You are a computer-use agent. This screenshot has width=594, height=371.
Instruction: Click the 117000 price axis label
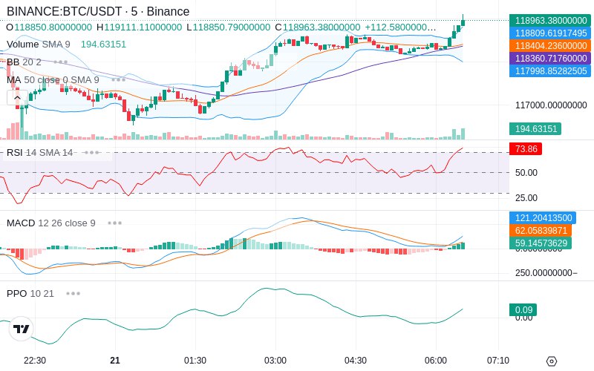point(551,105)
